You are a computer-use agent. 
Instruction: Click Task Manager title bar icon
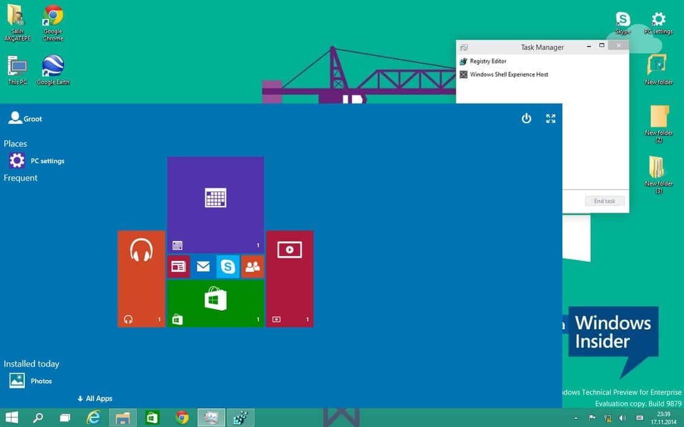[464, 48]
